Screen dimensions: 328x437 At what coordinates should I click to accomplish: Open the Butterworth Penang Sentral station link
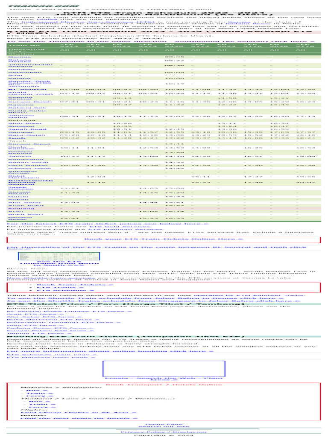click(30, 183)
